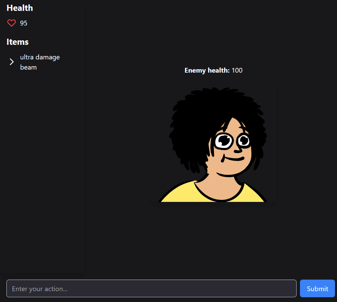
Task: Click the enemy's nose
Action: [x=238, y=150]
